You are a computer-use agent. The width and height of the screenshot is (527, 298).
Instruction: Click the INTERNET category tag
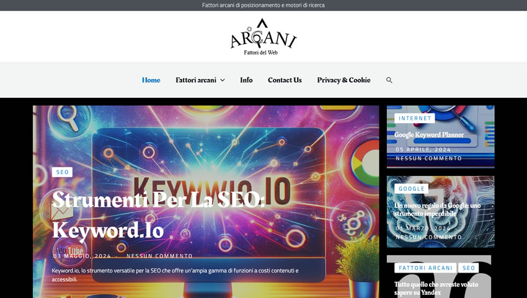tap(415, 118)
